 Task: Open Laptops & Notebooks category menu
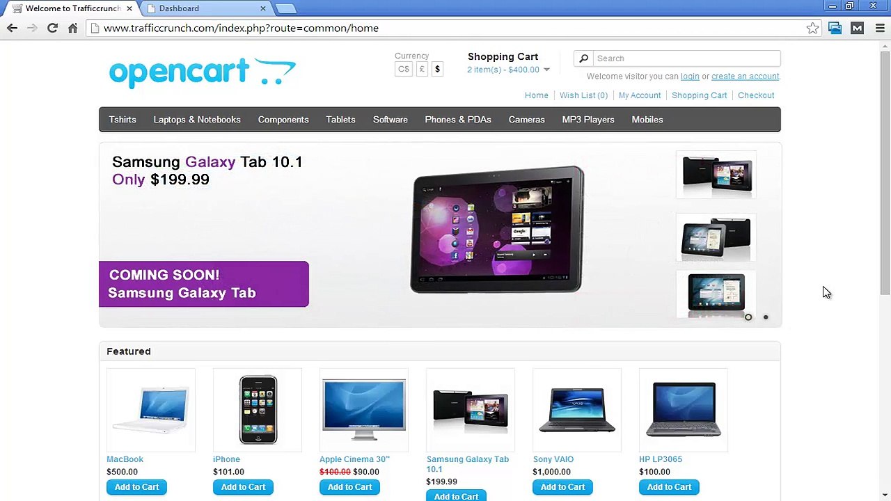point(197,120)
